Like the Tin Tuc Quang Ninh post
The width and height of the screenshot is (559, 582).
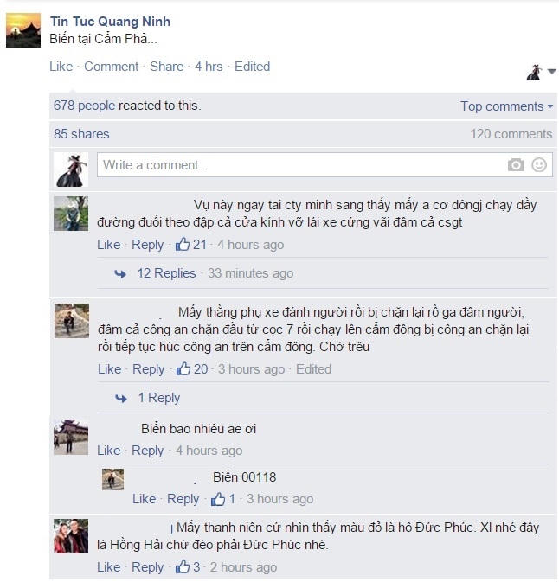tap(61, 67)
